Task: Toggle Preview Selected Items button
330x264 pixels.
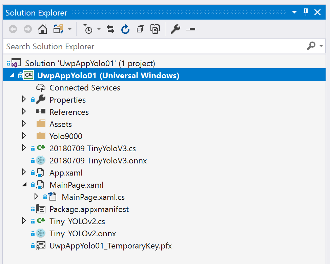Action: [x=190, y=29]
